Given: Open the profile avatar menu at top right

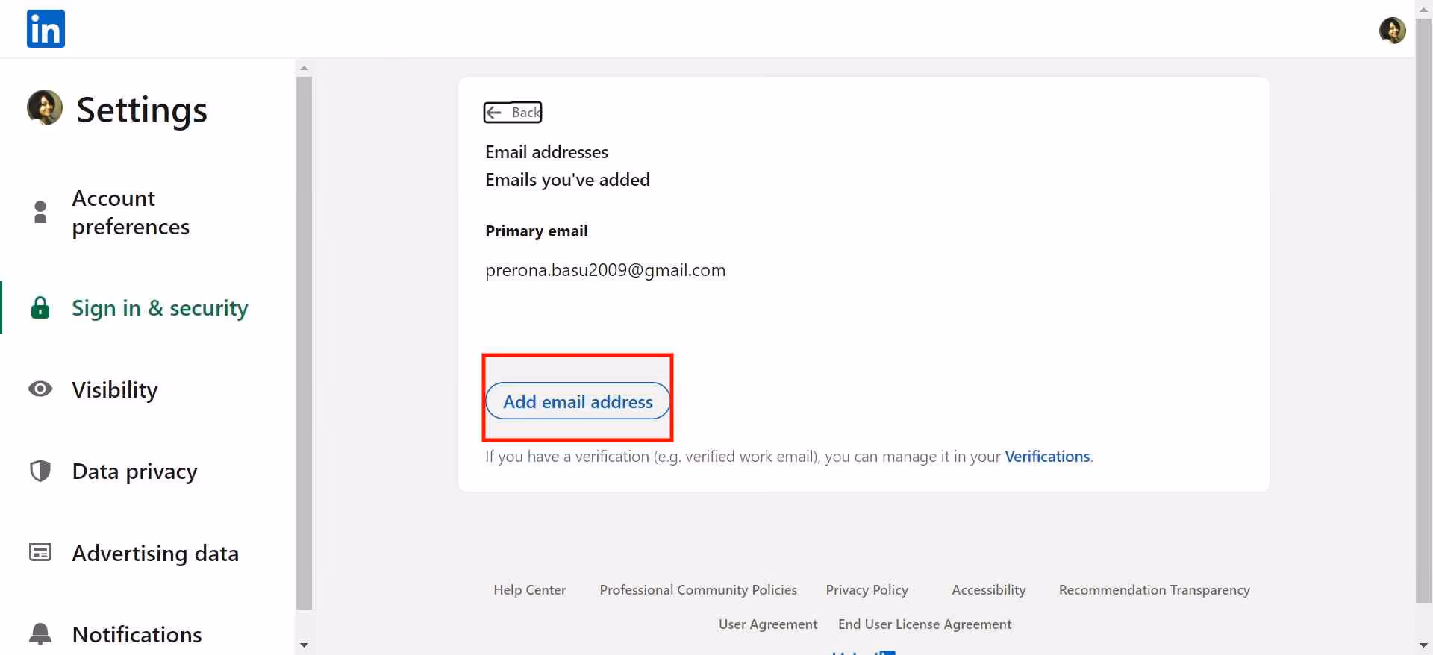Looking at the screenshot, I should 1392,31.
